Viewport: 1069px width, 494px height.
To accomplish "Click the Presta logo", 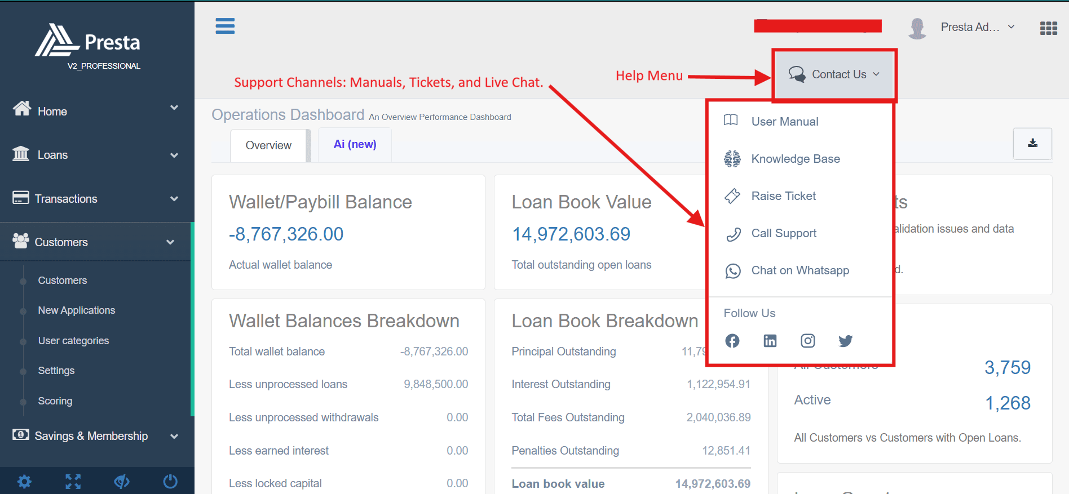I will 87,41.
